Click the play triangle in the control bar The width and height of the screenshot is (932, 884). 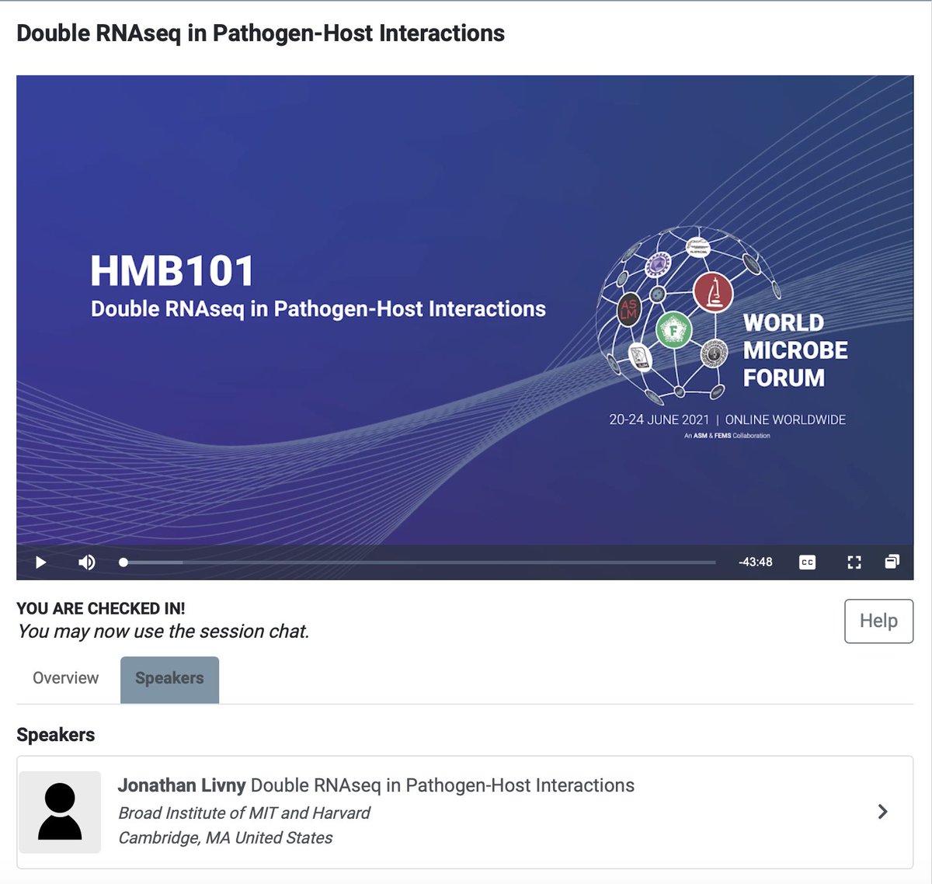(40, 562)
